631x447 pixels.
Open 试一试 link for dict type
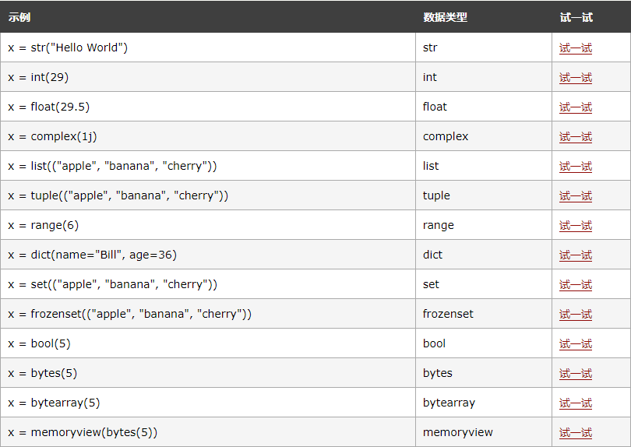click(x=576, y=255)
